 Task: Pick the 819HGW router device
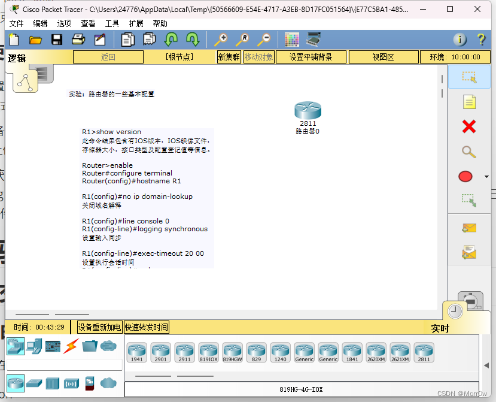point(233,352)
